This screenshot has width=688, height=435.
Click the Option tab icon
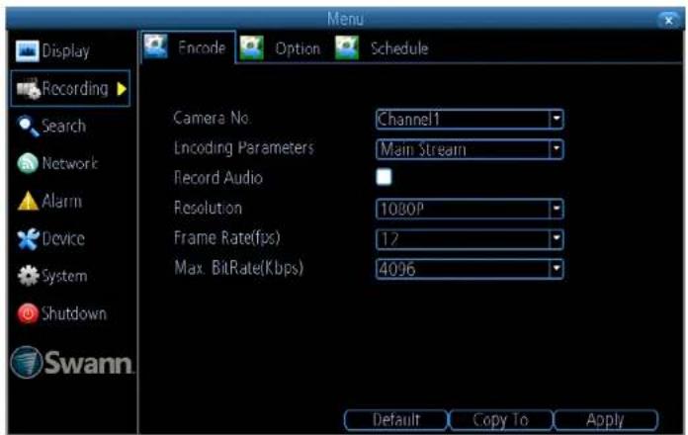(x=251, y=47)
